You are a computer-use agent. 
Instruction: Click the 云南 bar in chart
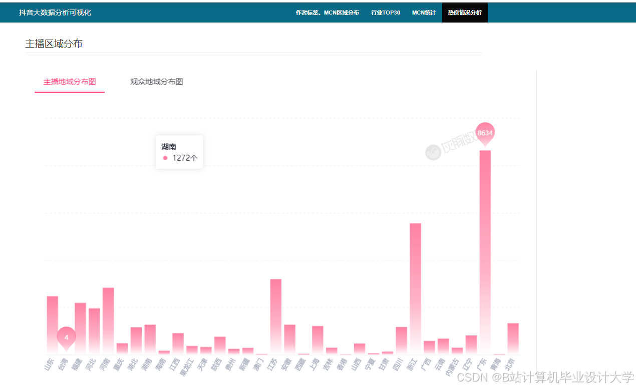(443, 346)
